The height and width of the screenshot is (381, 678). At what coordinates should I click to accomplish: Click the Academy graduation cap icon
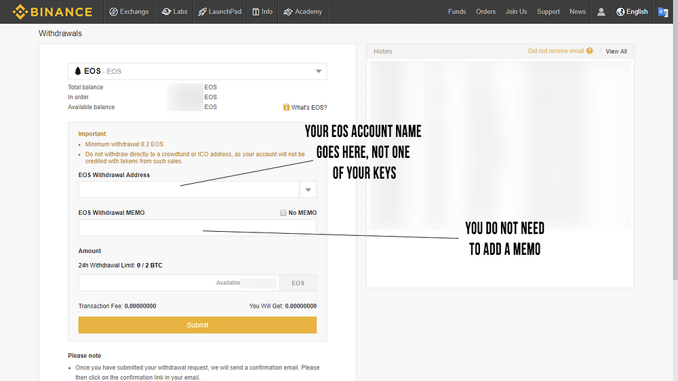tap(288, 12)
